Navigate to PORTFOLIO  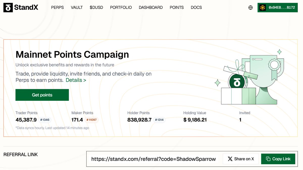pos(121,8)
